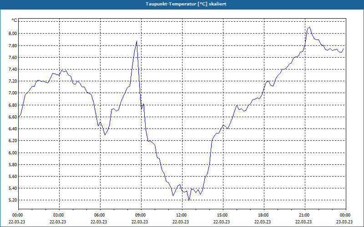Click the °C unit label on the y-axis
Viewport: 364px width, 227px height.
pos(15,20)
